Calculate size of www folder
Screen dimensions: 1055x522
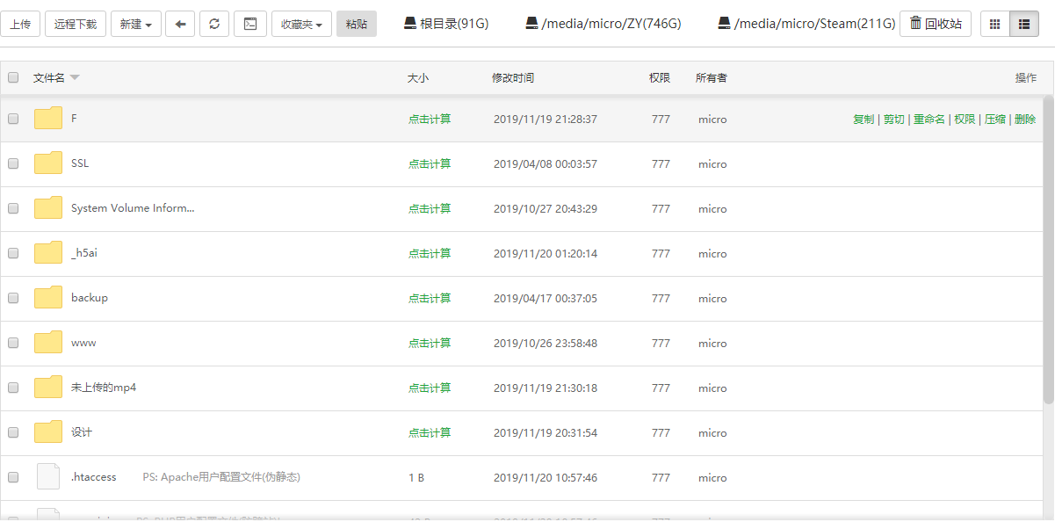(430, 344)
